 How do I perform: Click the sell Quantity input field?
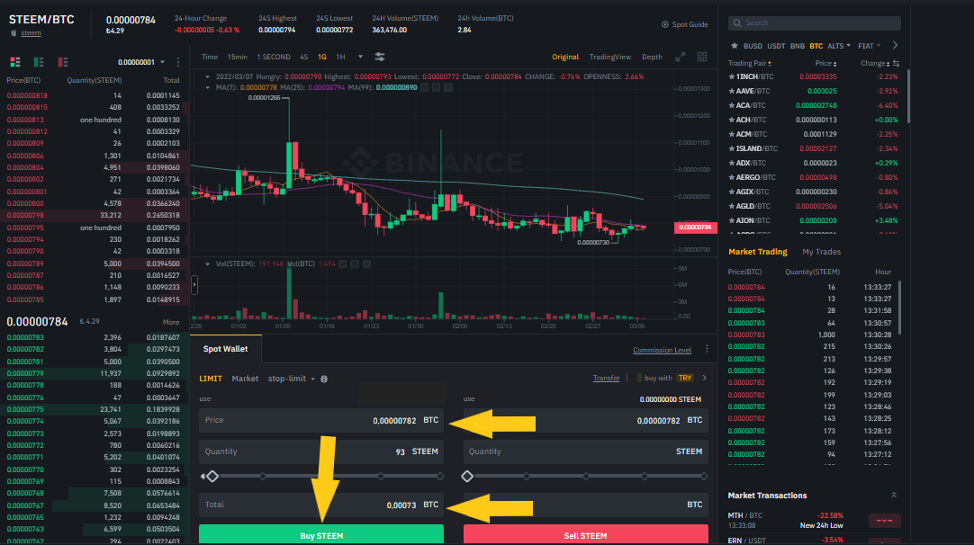point(585,451)
